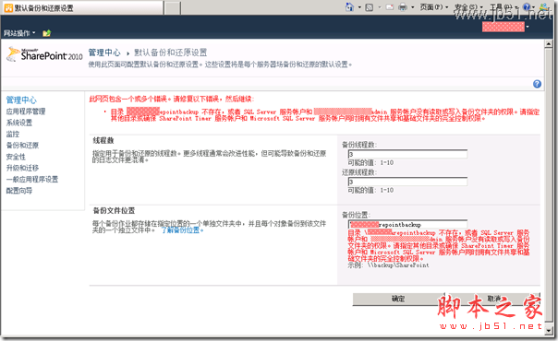The image size is (558, 341).
Task: Open 备份和还原 in left navigation
Action: (22, 145)
